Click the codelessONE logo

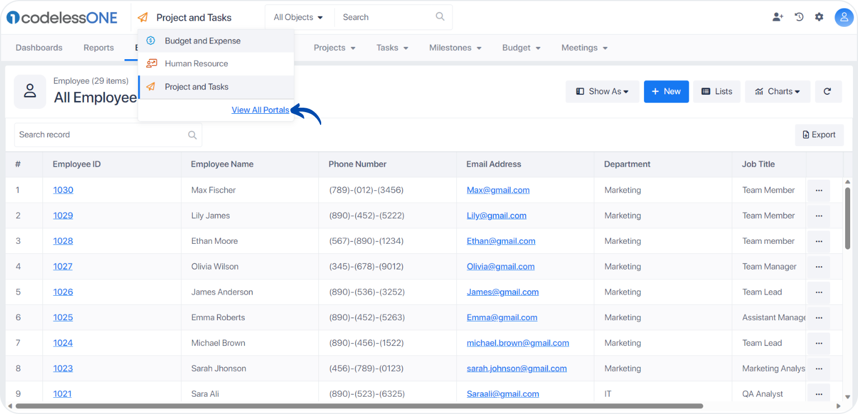(x=62, y=17)
